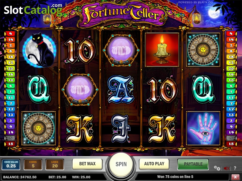Adjust the LINES 20 selector
Screen dimensions: 242x181
(55, 164)
